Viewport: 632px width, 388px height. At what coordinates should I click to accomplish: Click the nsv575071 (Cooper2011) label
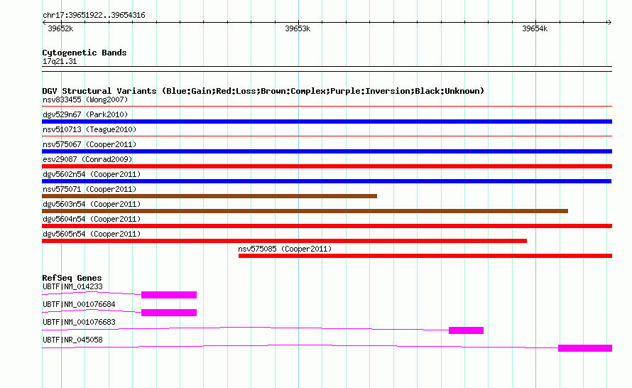(x=89, y=189)
